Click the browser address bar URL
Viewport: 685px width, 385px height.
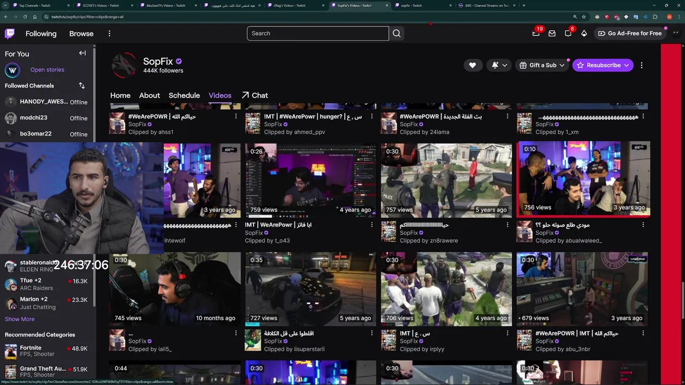pyautogui.click(x=87, y=17)
